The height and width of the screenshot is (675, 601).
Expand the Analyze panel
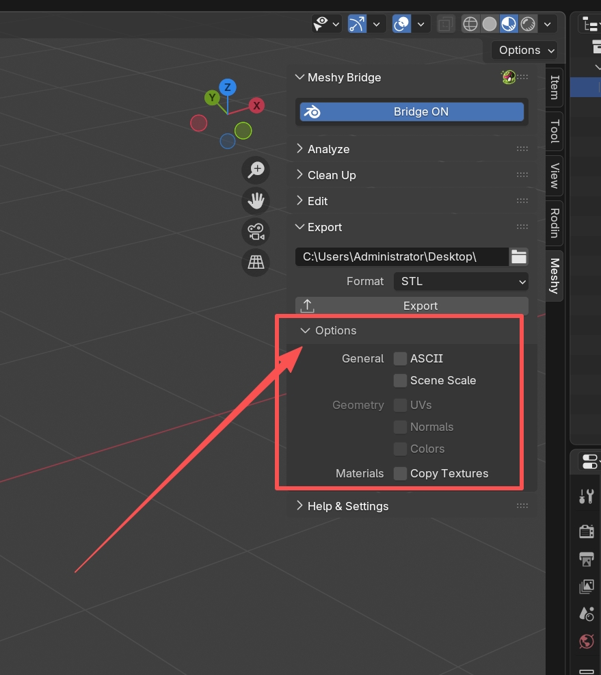pos(328,149)
